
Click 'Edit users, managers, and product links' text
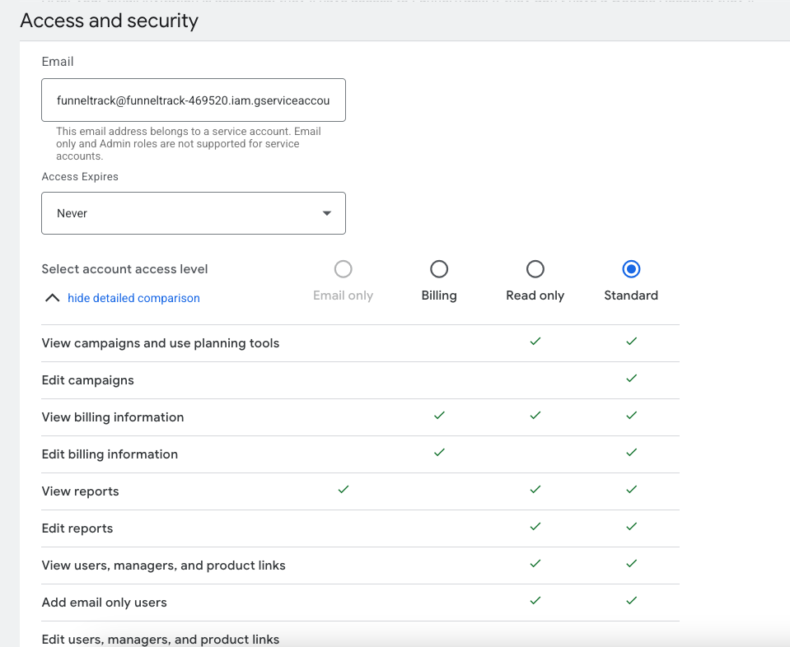tap(160, 640)
